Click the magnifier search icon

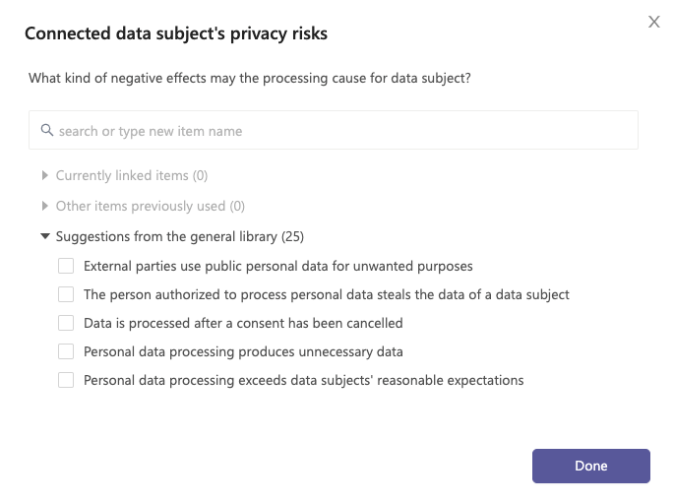tap(47, 130)
